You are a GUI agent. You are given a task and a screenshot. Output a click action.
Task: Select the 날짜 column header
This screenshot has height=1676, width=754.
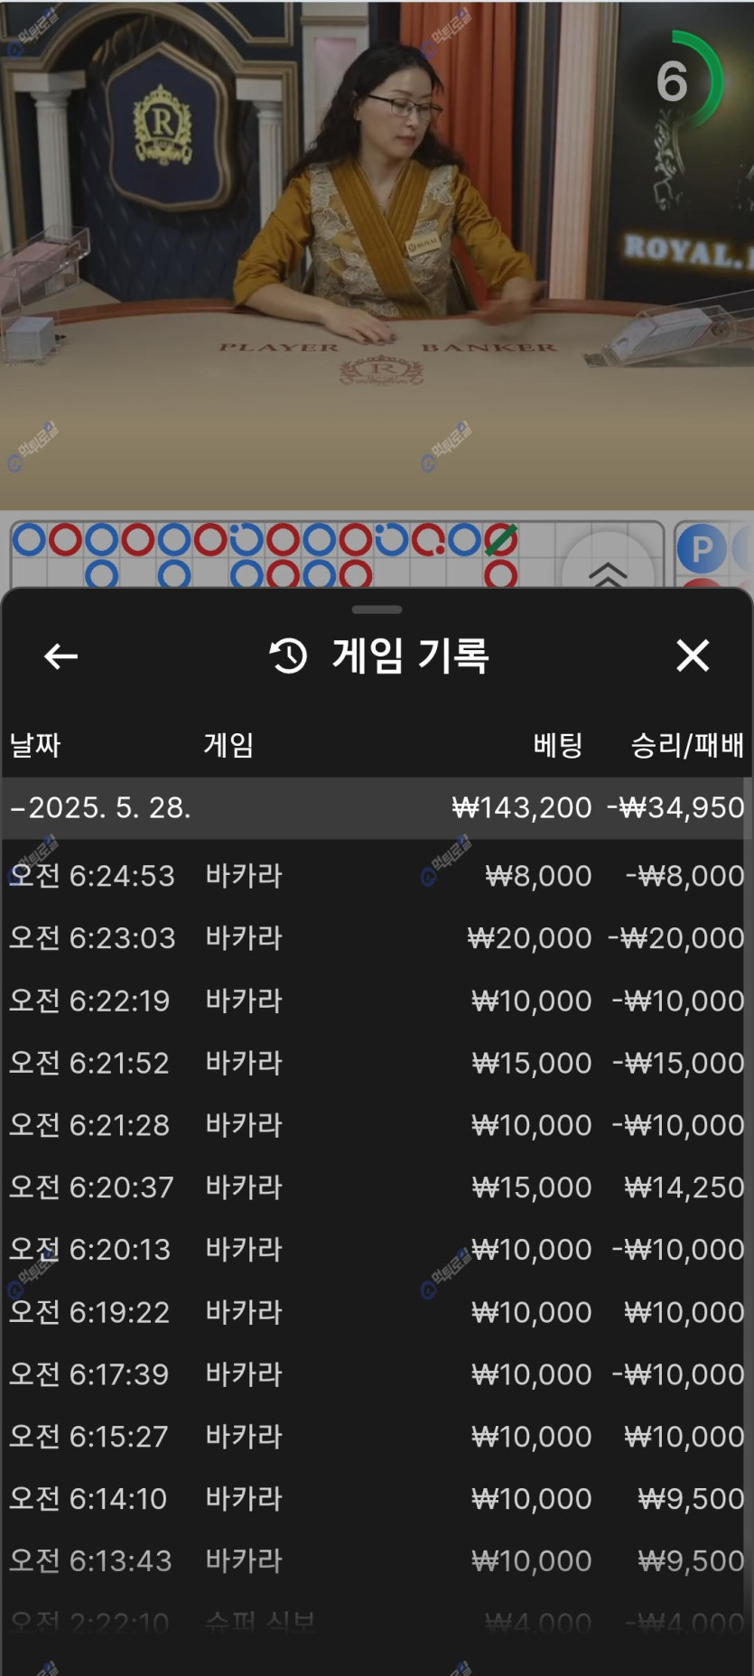[35, 745]
